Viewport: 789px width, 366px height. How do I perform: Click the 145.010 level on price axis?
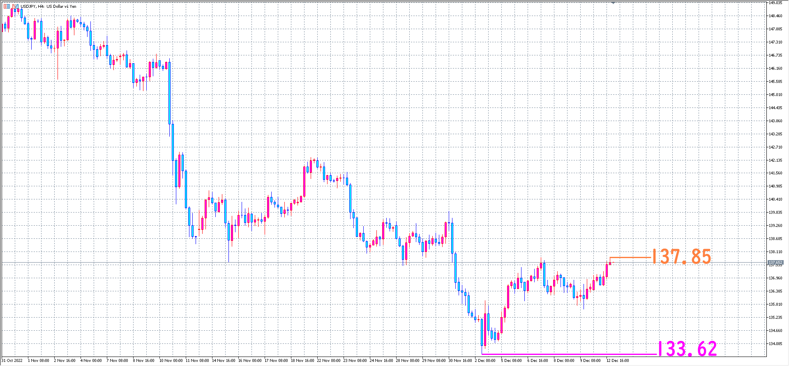775,95
